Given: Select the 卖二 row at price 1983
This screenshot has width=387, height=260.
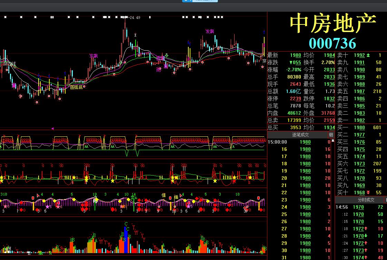Looking at the screenshot, I should tap(361, 113).
